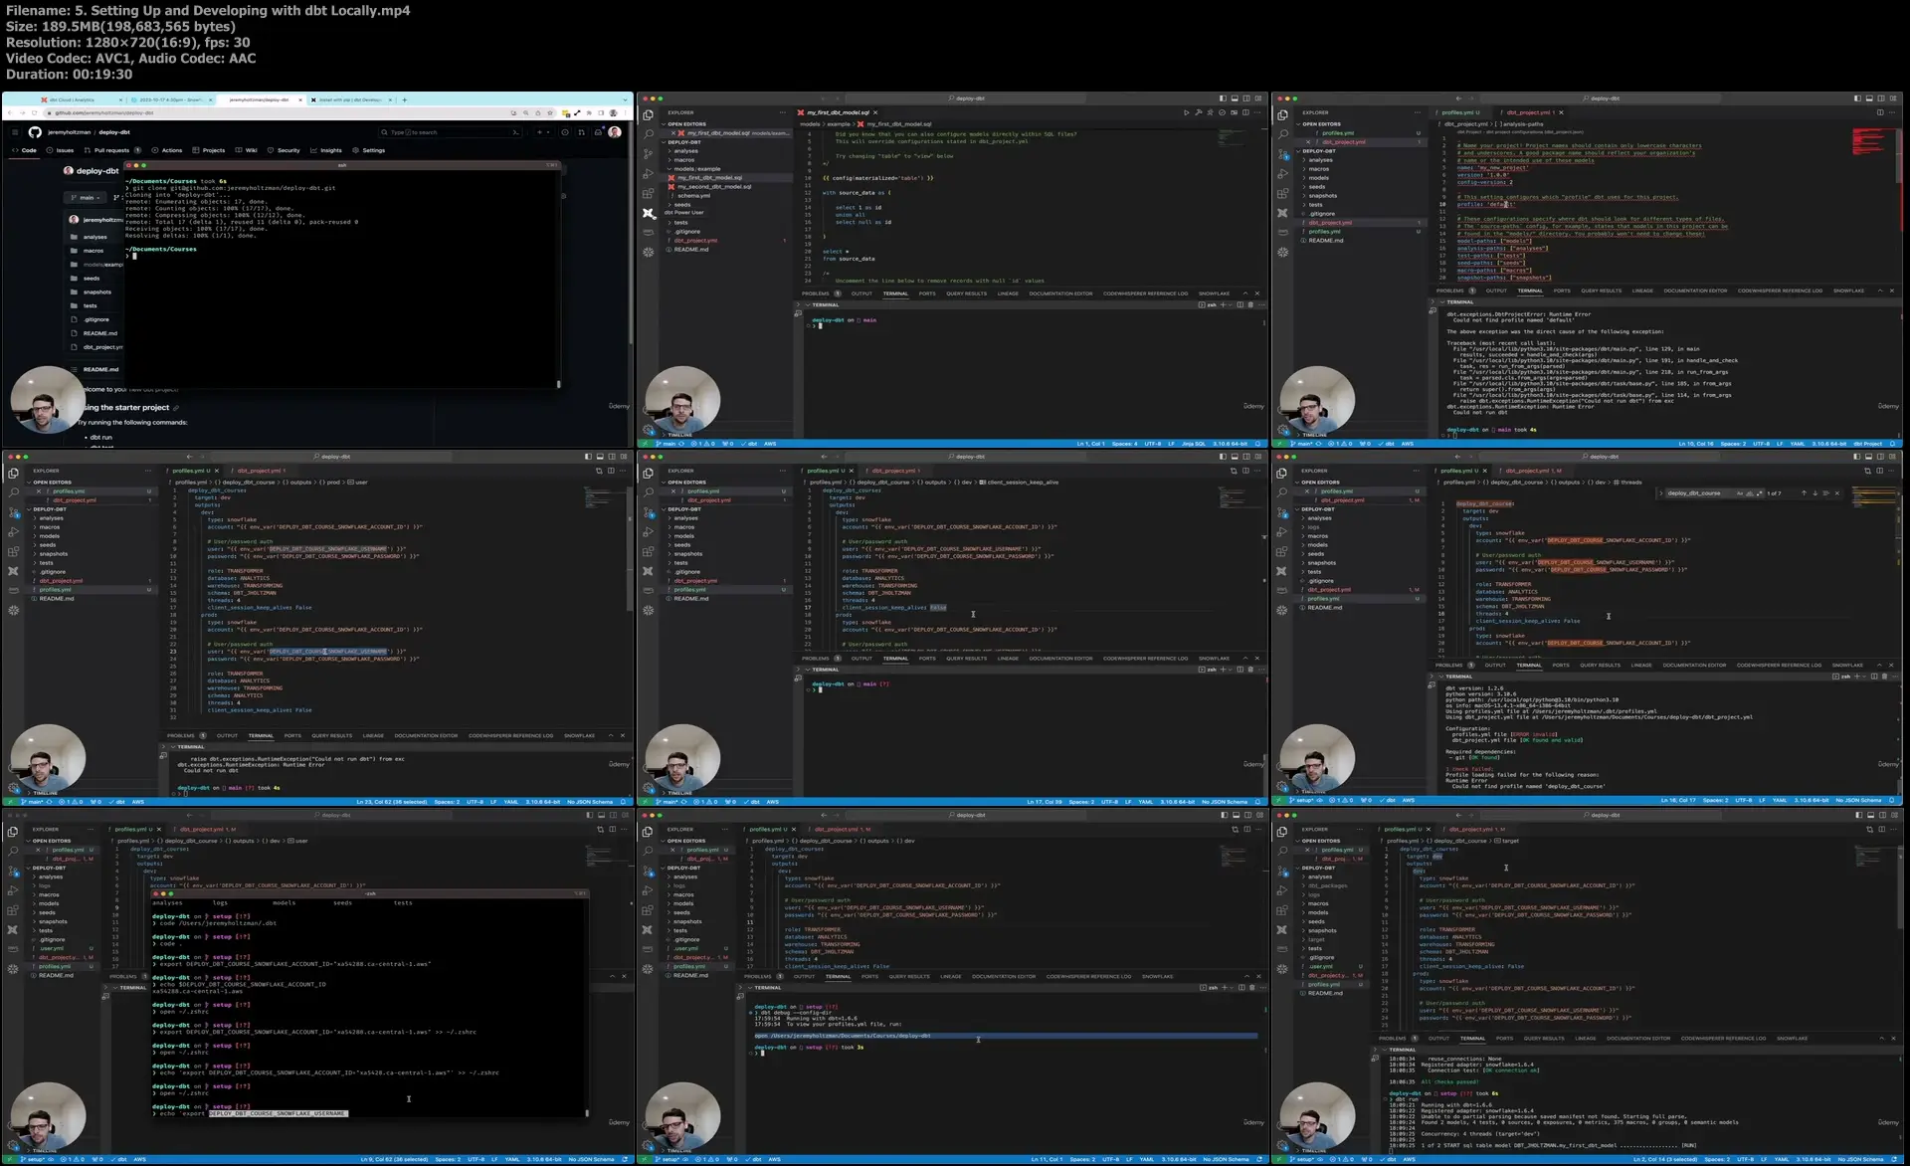This screenshot has width=1910, height=1166.
Task: Toggle Find in Selection in deploy_dbt_course find widget
Action: point(1826,493)
